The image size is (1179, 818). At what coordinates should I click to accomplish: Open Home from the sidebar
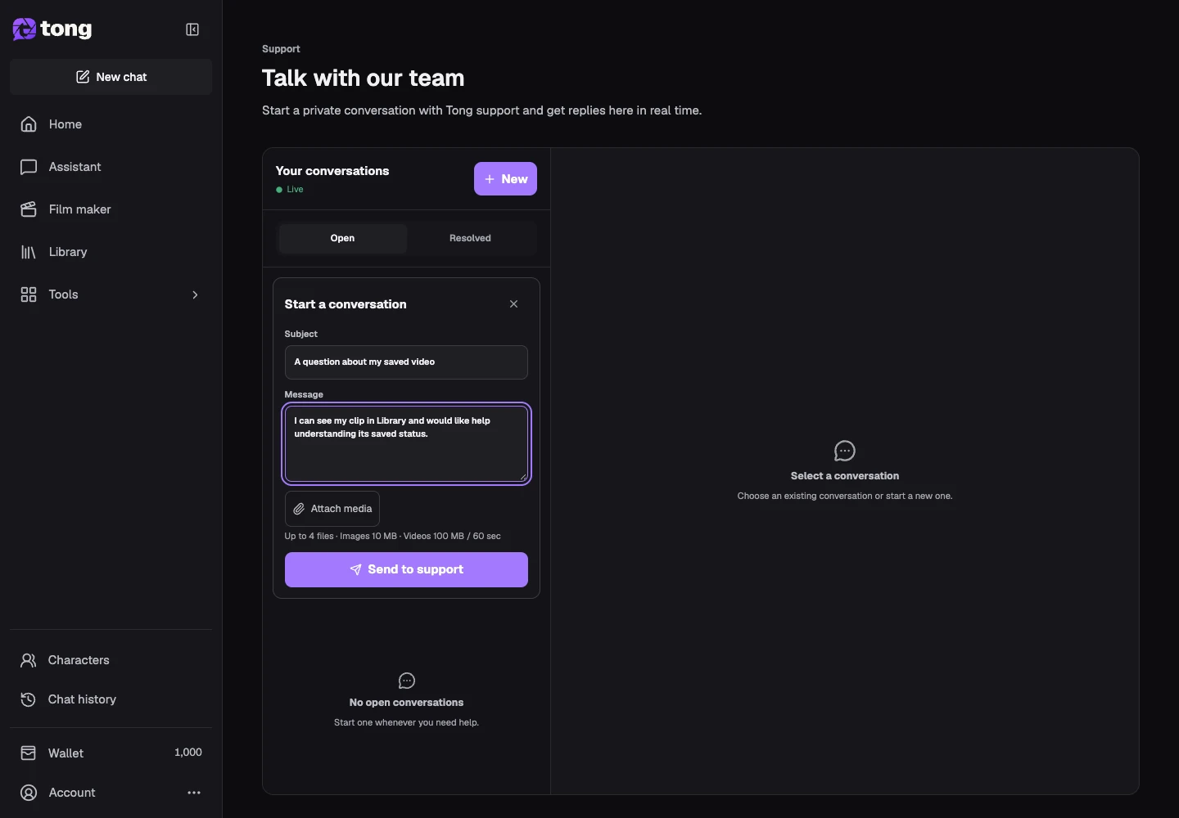point(111,124)
